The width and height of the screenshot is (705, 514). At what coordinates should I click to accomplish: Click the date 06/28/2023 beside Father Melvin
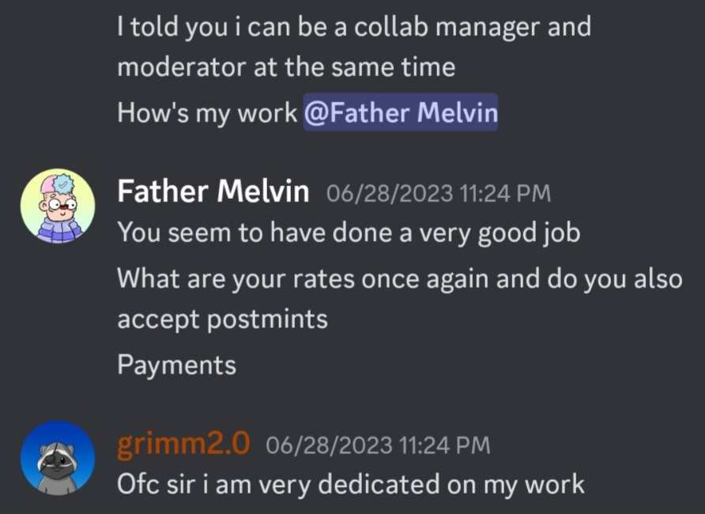click(x=390, y=194)
